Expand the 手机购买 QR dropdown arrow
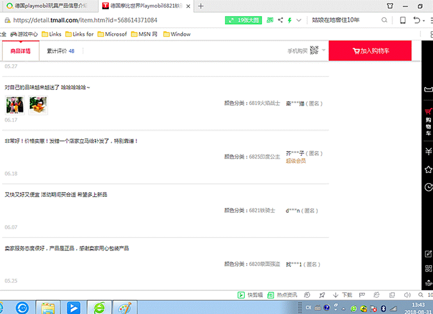This screenshot has width=433, height=314. click(x=324, y=51)
